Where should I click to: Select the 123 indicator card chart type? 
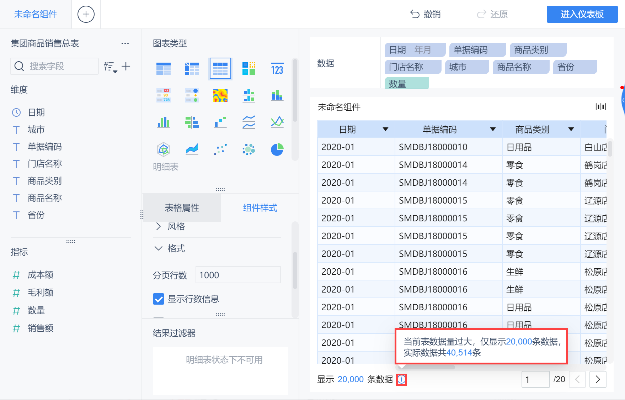[x=277, y=68]
